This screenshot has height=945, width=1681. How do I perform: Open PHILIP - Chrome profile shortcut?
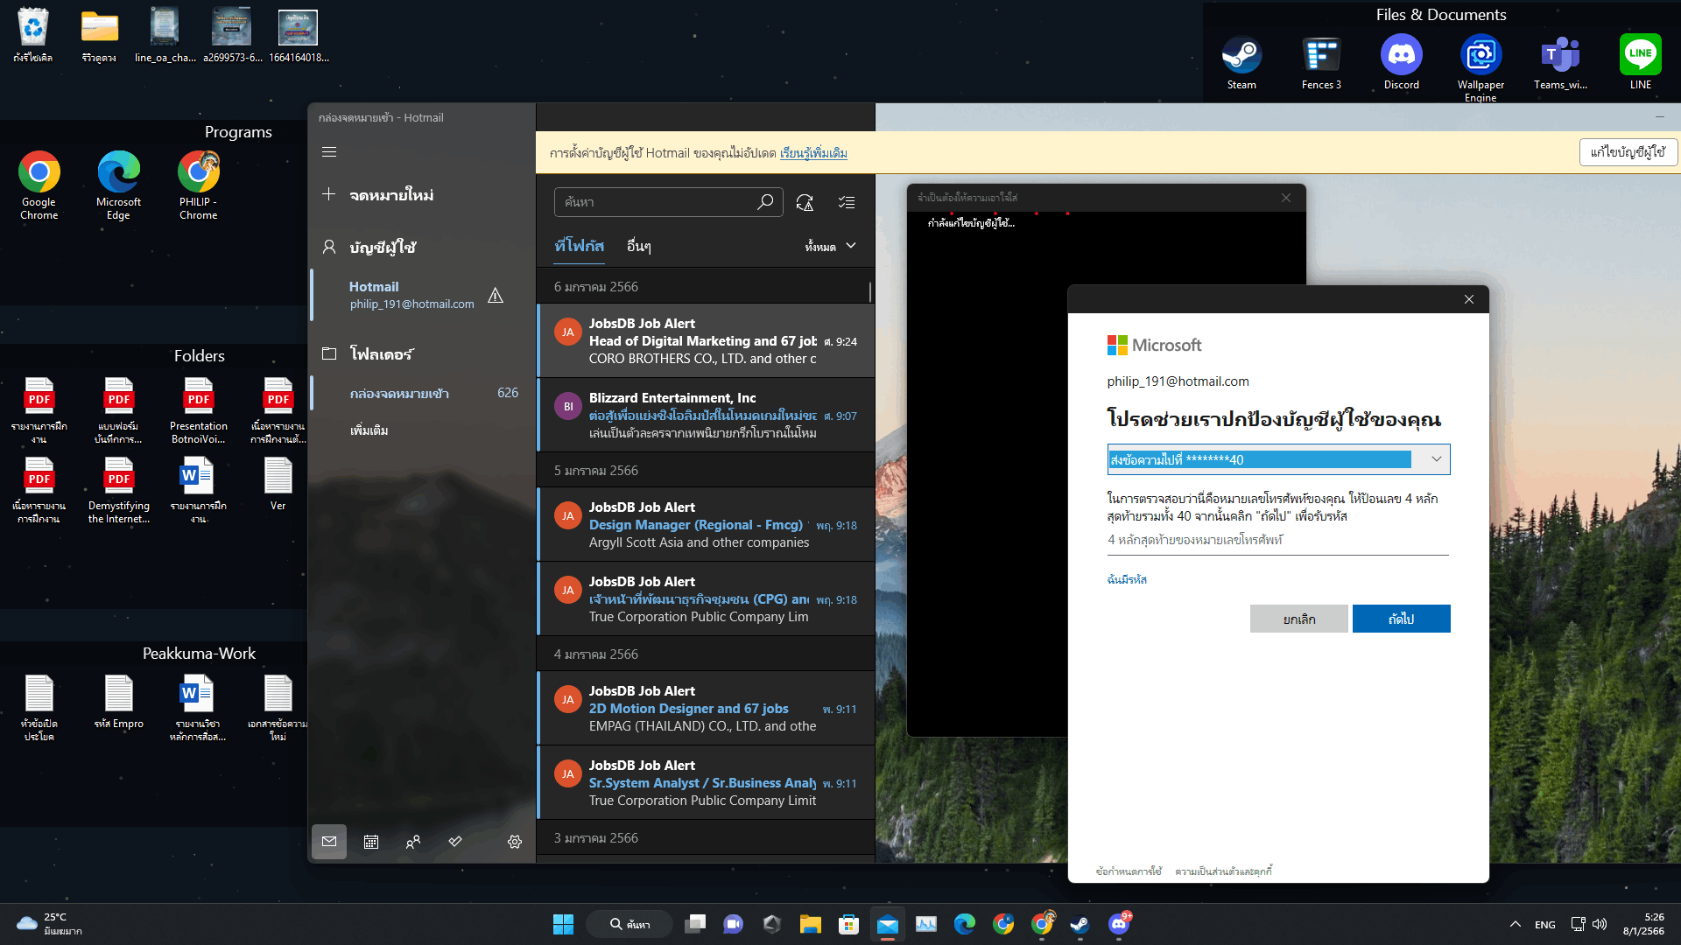[x=198, y=185]
